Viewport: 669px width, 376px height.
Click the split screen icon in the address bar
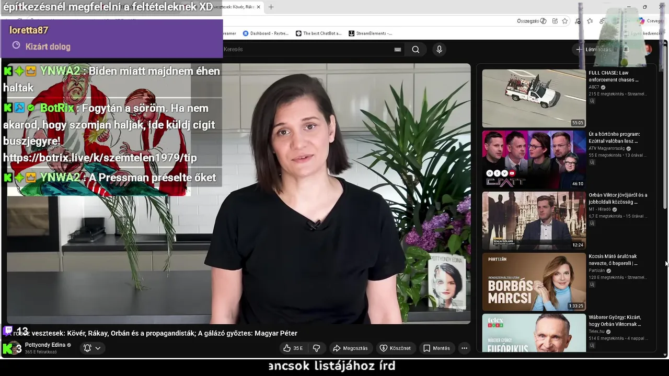click(x=555, y=21)
